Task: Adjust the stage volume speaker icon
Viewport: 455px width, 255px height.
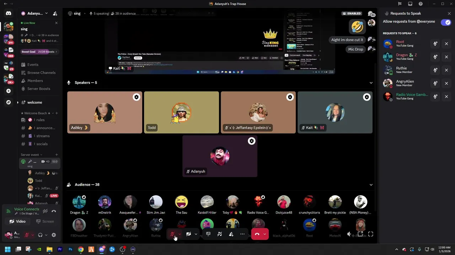Action: 349,234
